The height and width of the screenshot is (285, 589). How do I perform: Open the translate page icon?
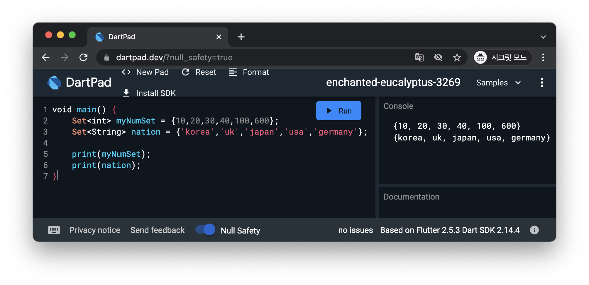pos(419,57)
